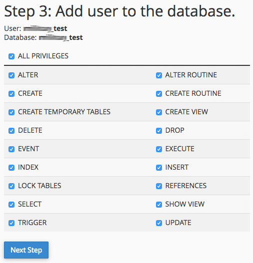The height and width of the screenshot is (263, 253).
Task: Click the INDEX label text
Action: tap(28, 167)
